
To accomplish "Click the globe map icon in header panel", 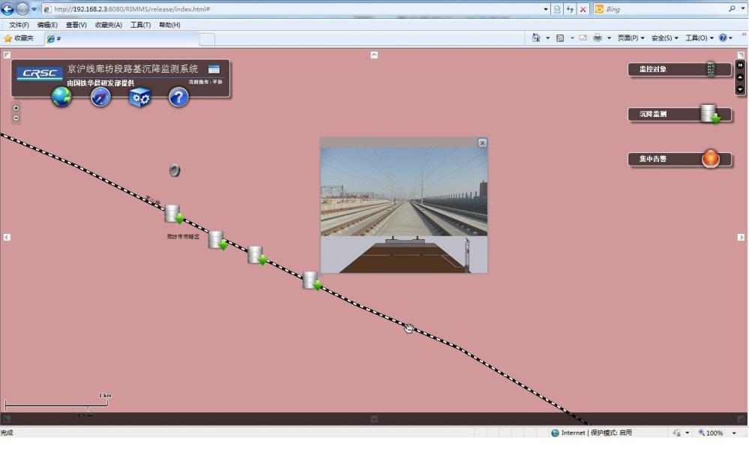I will tap(61, 97).
